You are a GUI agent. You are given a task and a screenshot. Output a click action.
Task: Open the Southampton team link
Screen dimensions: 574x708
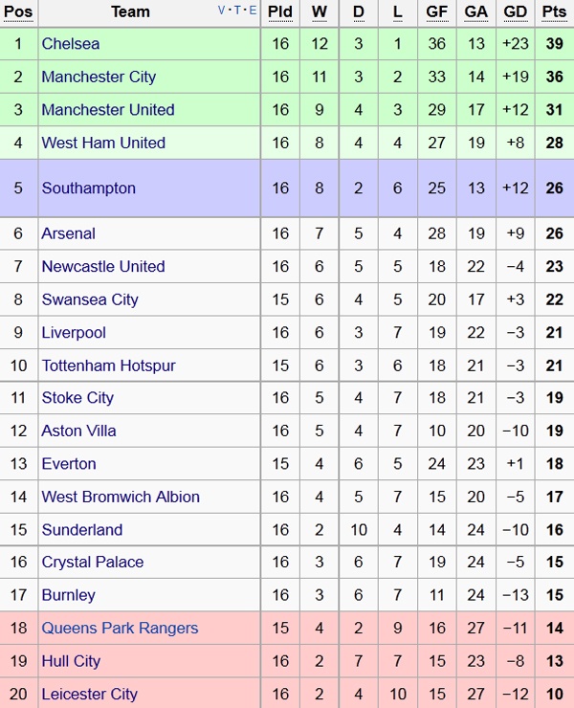click(89, 188)
